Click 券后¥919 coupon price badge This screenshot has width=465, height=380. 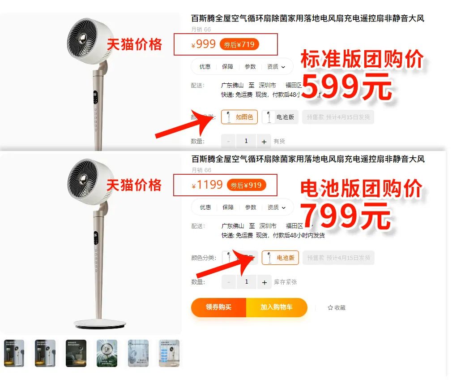tap(246, 185)
